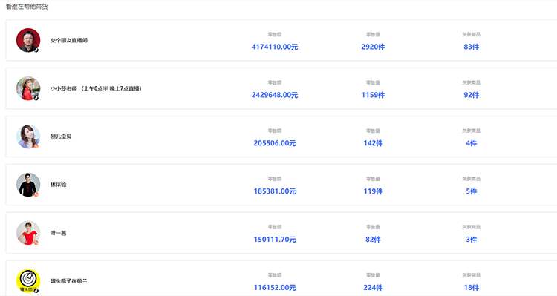557x296 pixels.
Task: Click 零售额 label in 交个朋友直播间 row
Action: tap(275, 34)
